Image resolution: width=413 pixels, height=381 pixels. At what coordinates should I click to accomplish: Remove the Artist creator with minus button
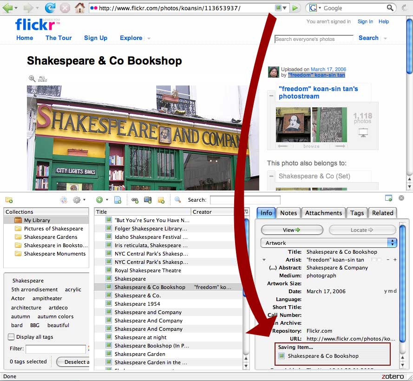[x=388, y=260]
